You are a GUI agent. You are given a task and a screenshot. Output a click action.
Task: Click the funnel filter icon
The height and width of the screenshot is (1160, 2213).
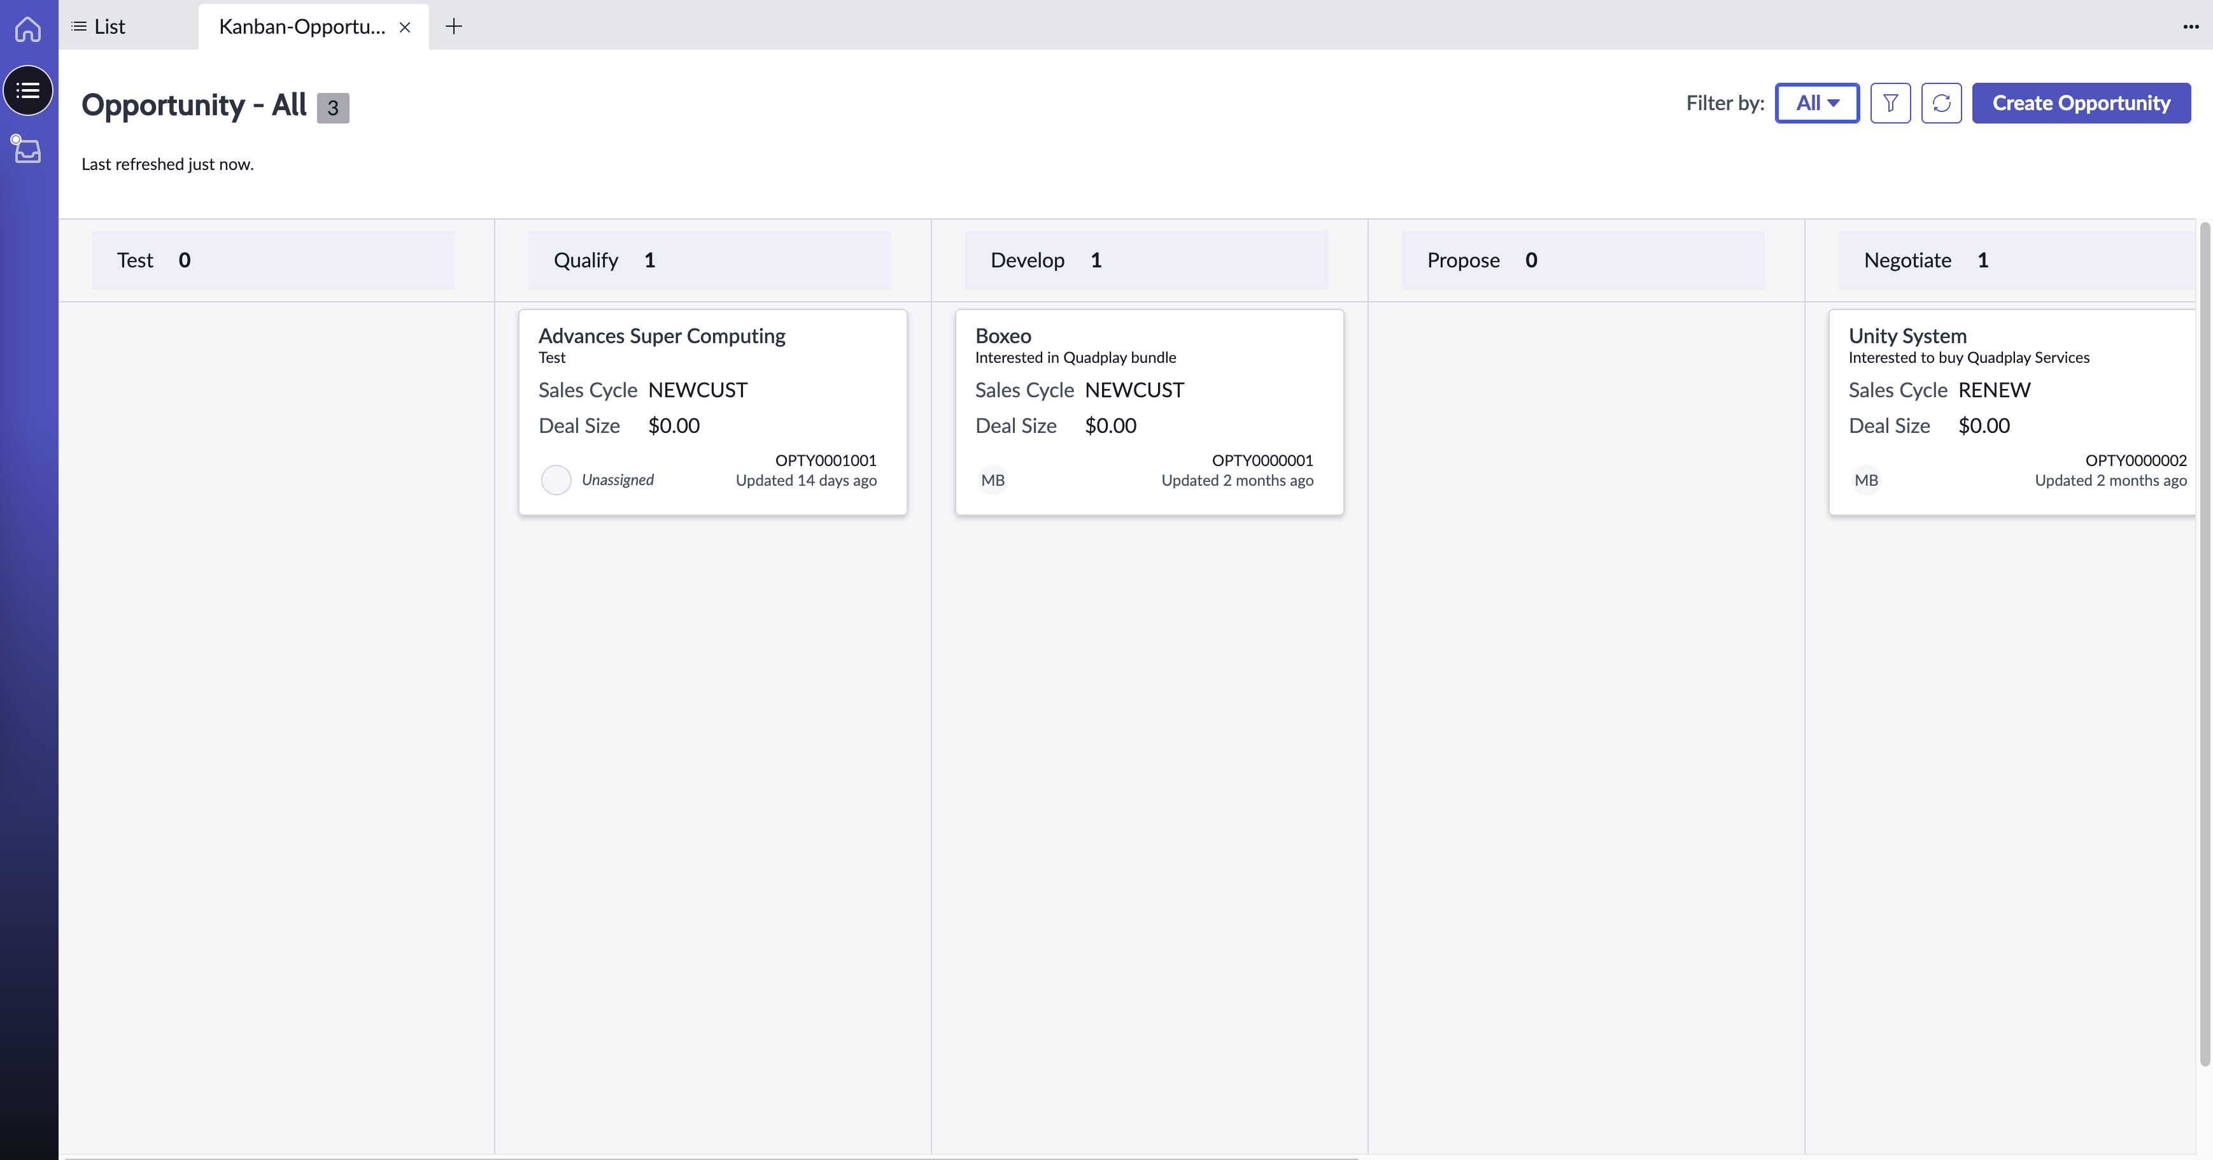(1890, 103)
